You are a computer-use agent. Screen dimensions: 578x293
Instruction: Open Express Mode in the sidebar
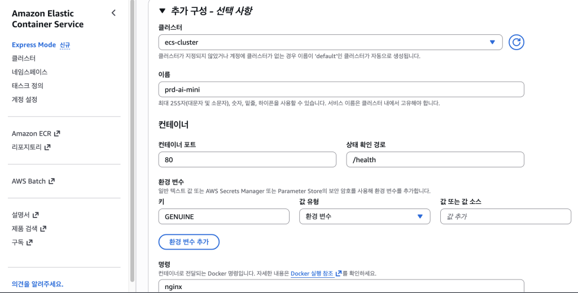(x=34, y=45)
